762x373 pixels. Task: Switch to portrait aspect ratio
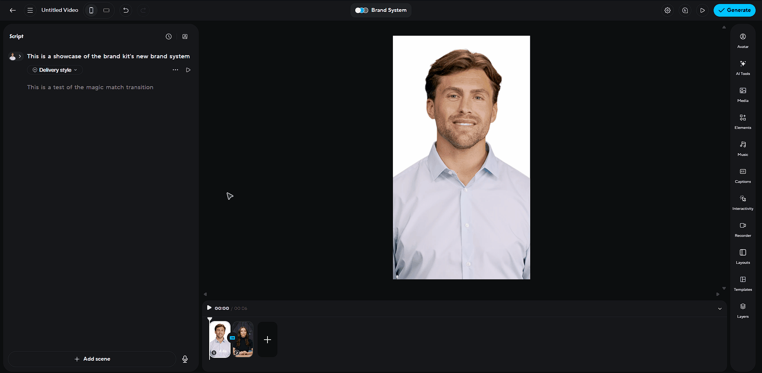(x=91, y=10)
